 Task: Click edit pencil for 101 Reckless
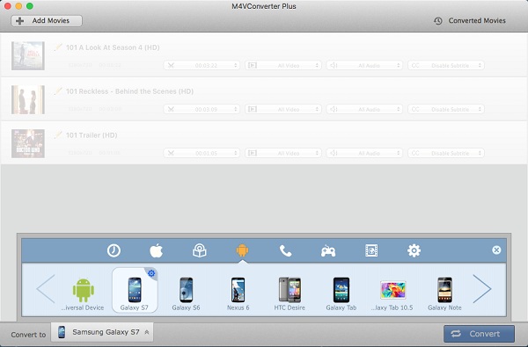(58, 91)
